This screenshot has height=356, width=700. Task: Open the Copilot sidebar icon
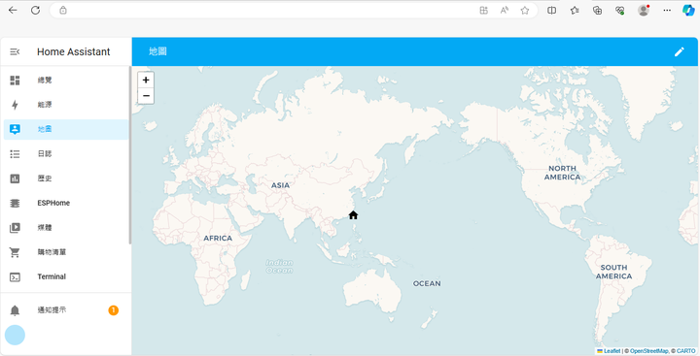688,11
